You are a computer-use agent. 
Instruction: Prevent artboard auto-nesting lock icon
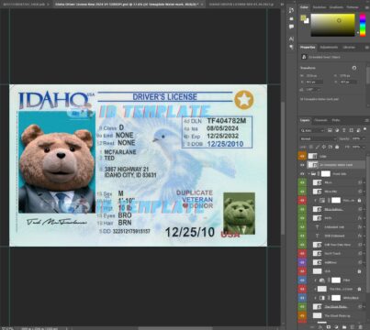pos(331,147)
